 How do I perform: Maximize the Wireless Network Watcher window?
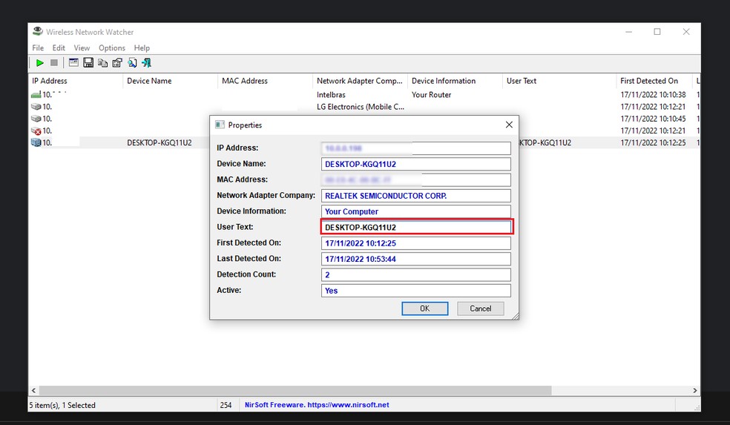pos(657,32)
